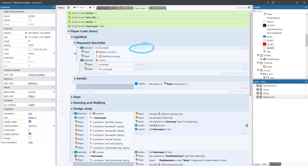The height and width of the screenshot is (166, 308).
Task: Open the Effects link
Action: [32, 96]
